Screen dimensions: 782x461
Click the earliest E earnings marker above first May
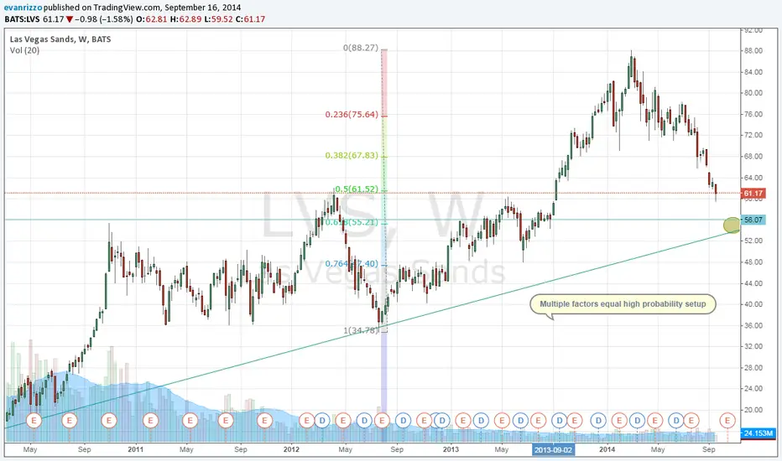tap(34, 421)
